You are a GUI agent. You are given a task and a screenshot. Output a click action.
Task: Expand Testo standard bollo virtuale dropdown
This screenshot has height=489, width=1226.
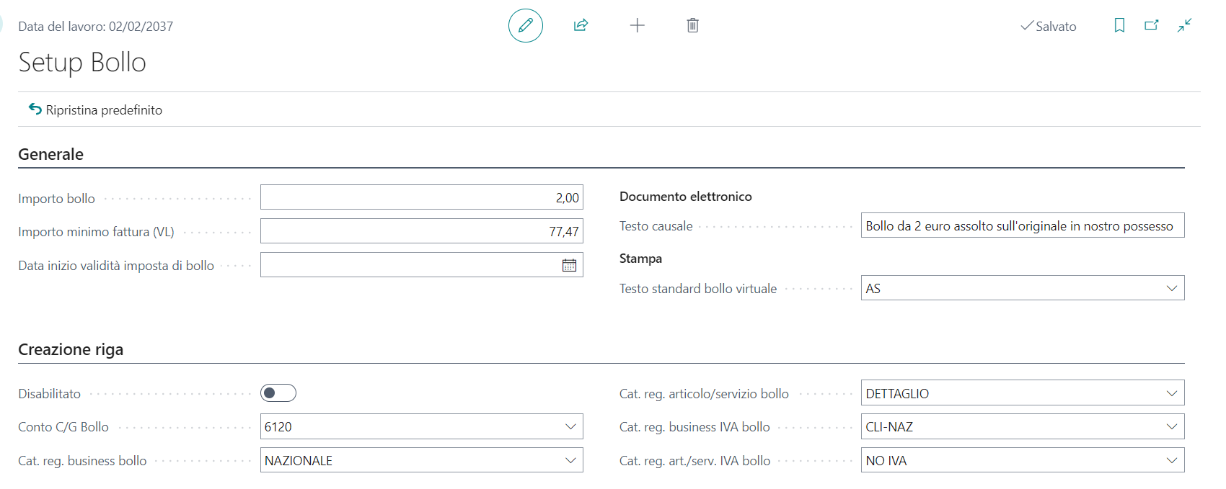(1172, 288)
